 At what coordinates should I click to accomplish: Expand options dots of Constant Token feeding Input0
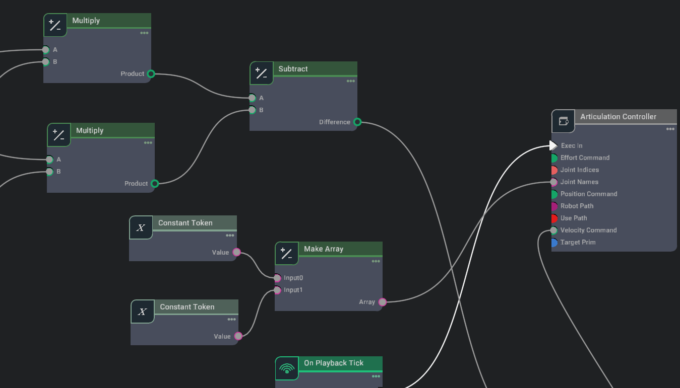pos(230,235)
